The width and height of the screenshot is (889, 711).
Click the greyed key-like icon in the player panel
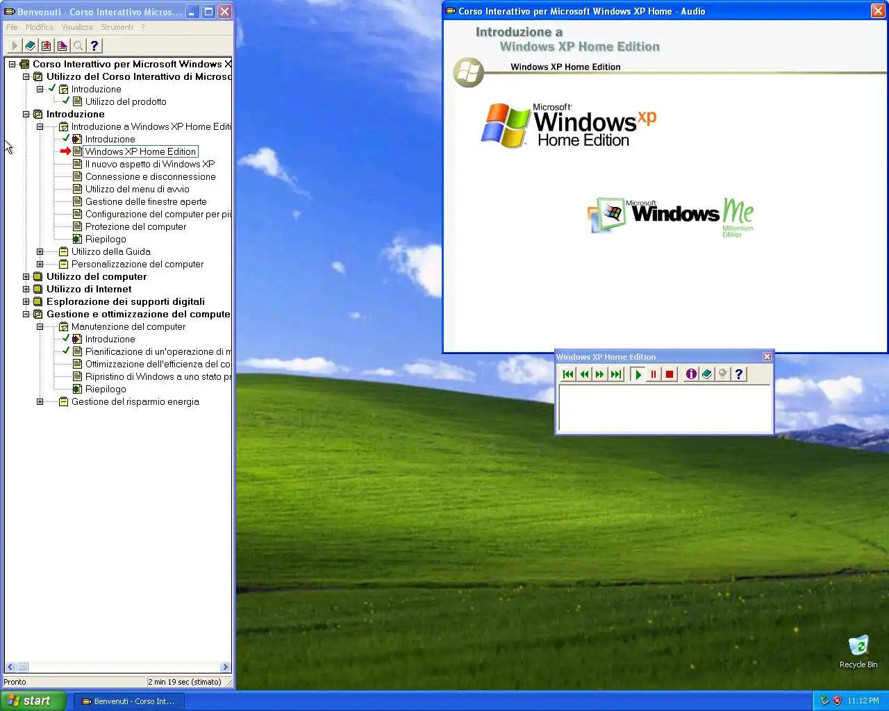pos(723,374)
